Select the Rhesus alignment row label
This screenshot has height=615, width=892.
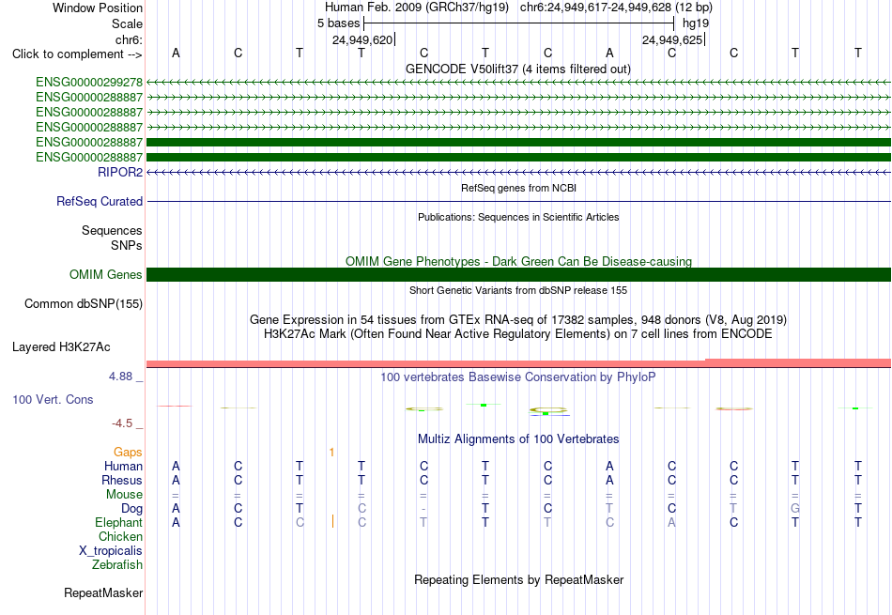point(122,480)
